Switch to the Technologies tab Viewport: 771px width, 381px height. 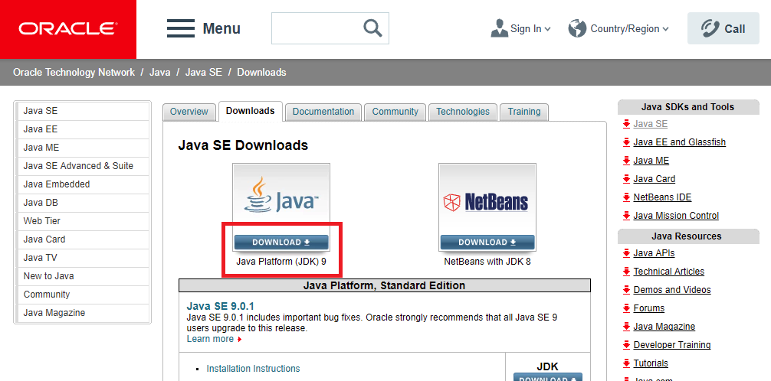(463, 112)
